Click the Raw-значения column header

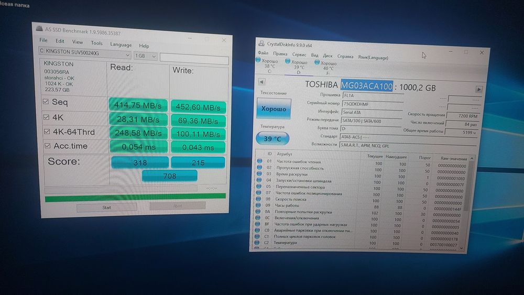click(x=453, y=159)
